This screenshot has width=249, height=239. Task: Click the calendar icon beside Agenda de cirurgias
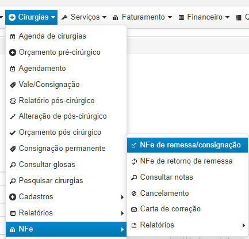click(13, 36)
